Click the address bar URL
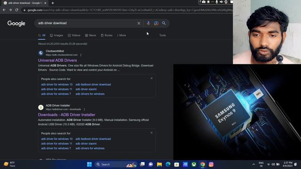Viewport: 301px width, 169px height. click(x=130, y=10)
